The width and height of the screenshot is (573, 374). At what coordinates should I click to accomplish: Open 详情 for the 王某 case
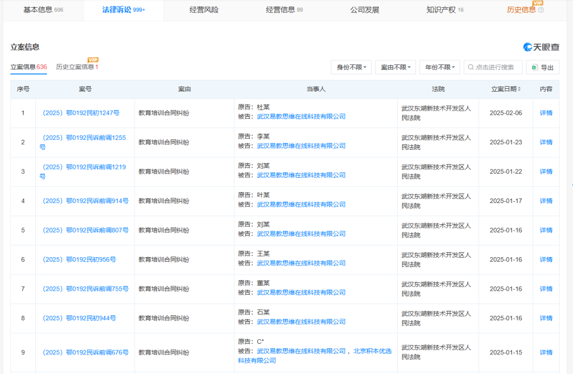(x=546, y=259)
